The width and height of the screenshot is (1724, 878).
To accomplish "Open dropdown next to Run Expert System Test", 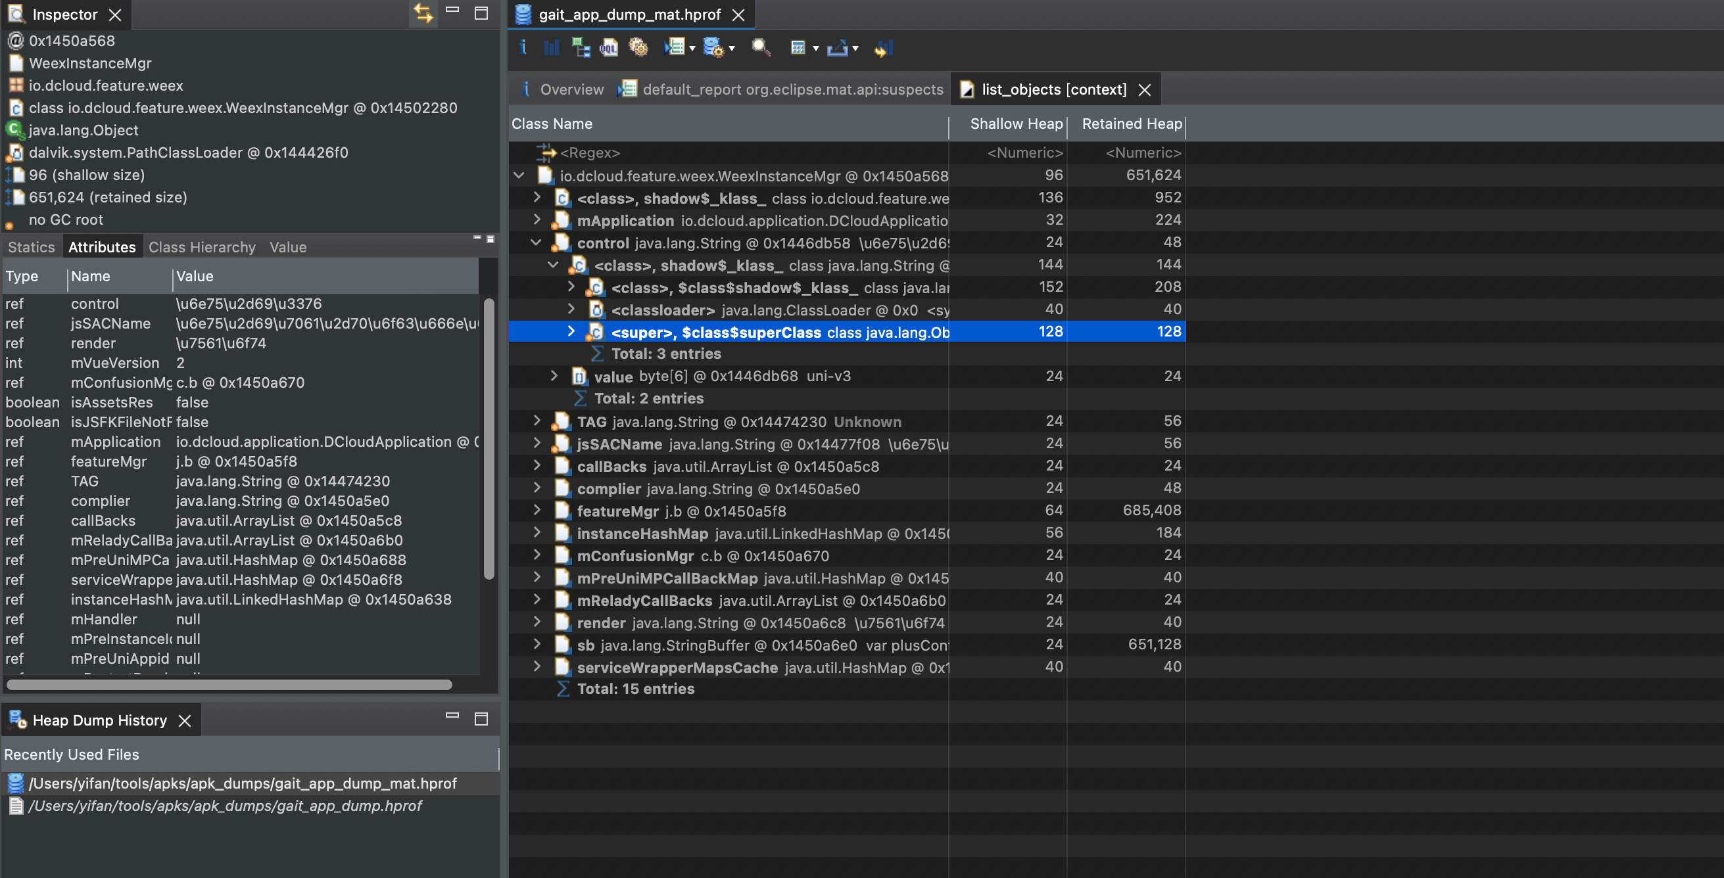I will 692,48.
